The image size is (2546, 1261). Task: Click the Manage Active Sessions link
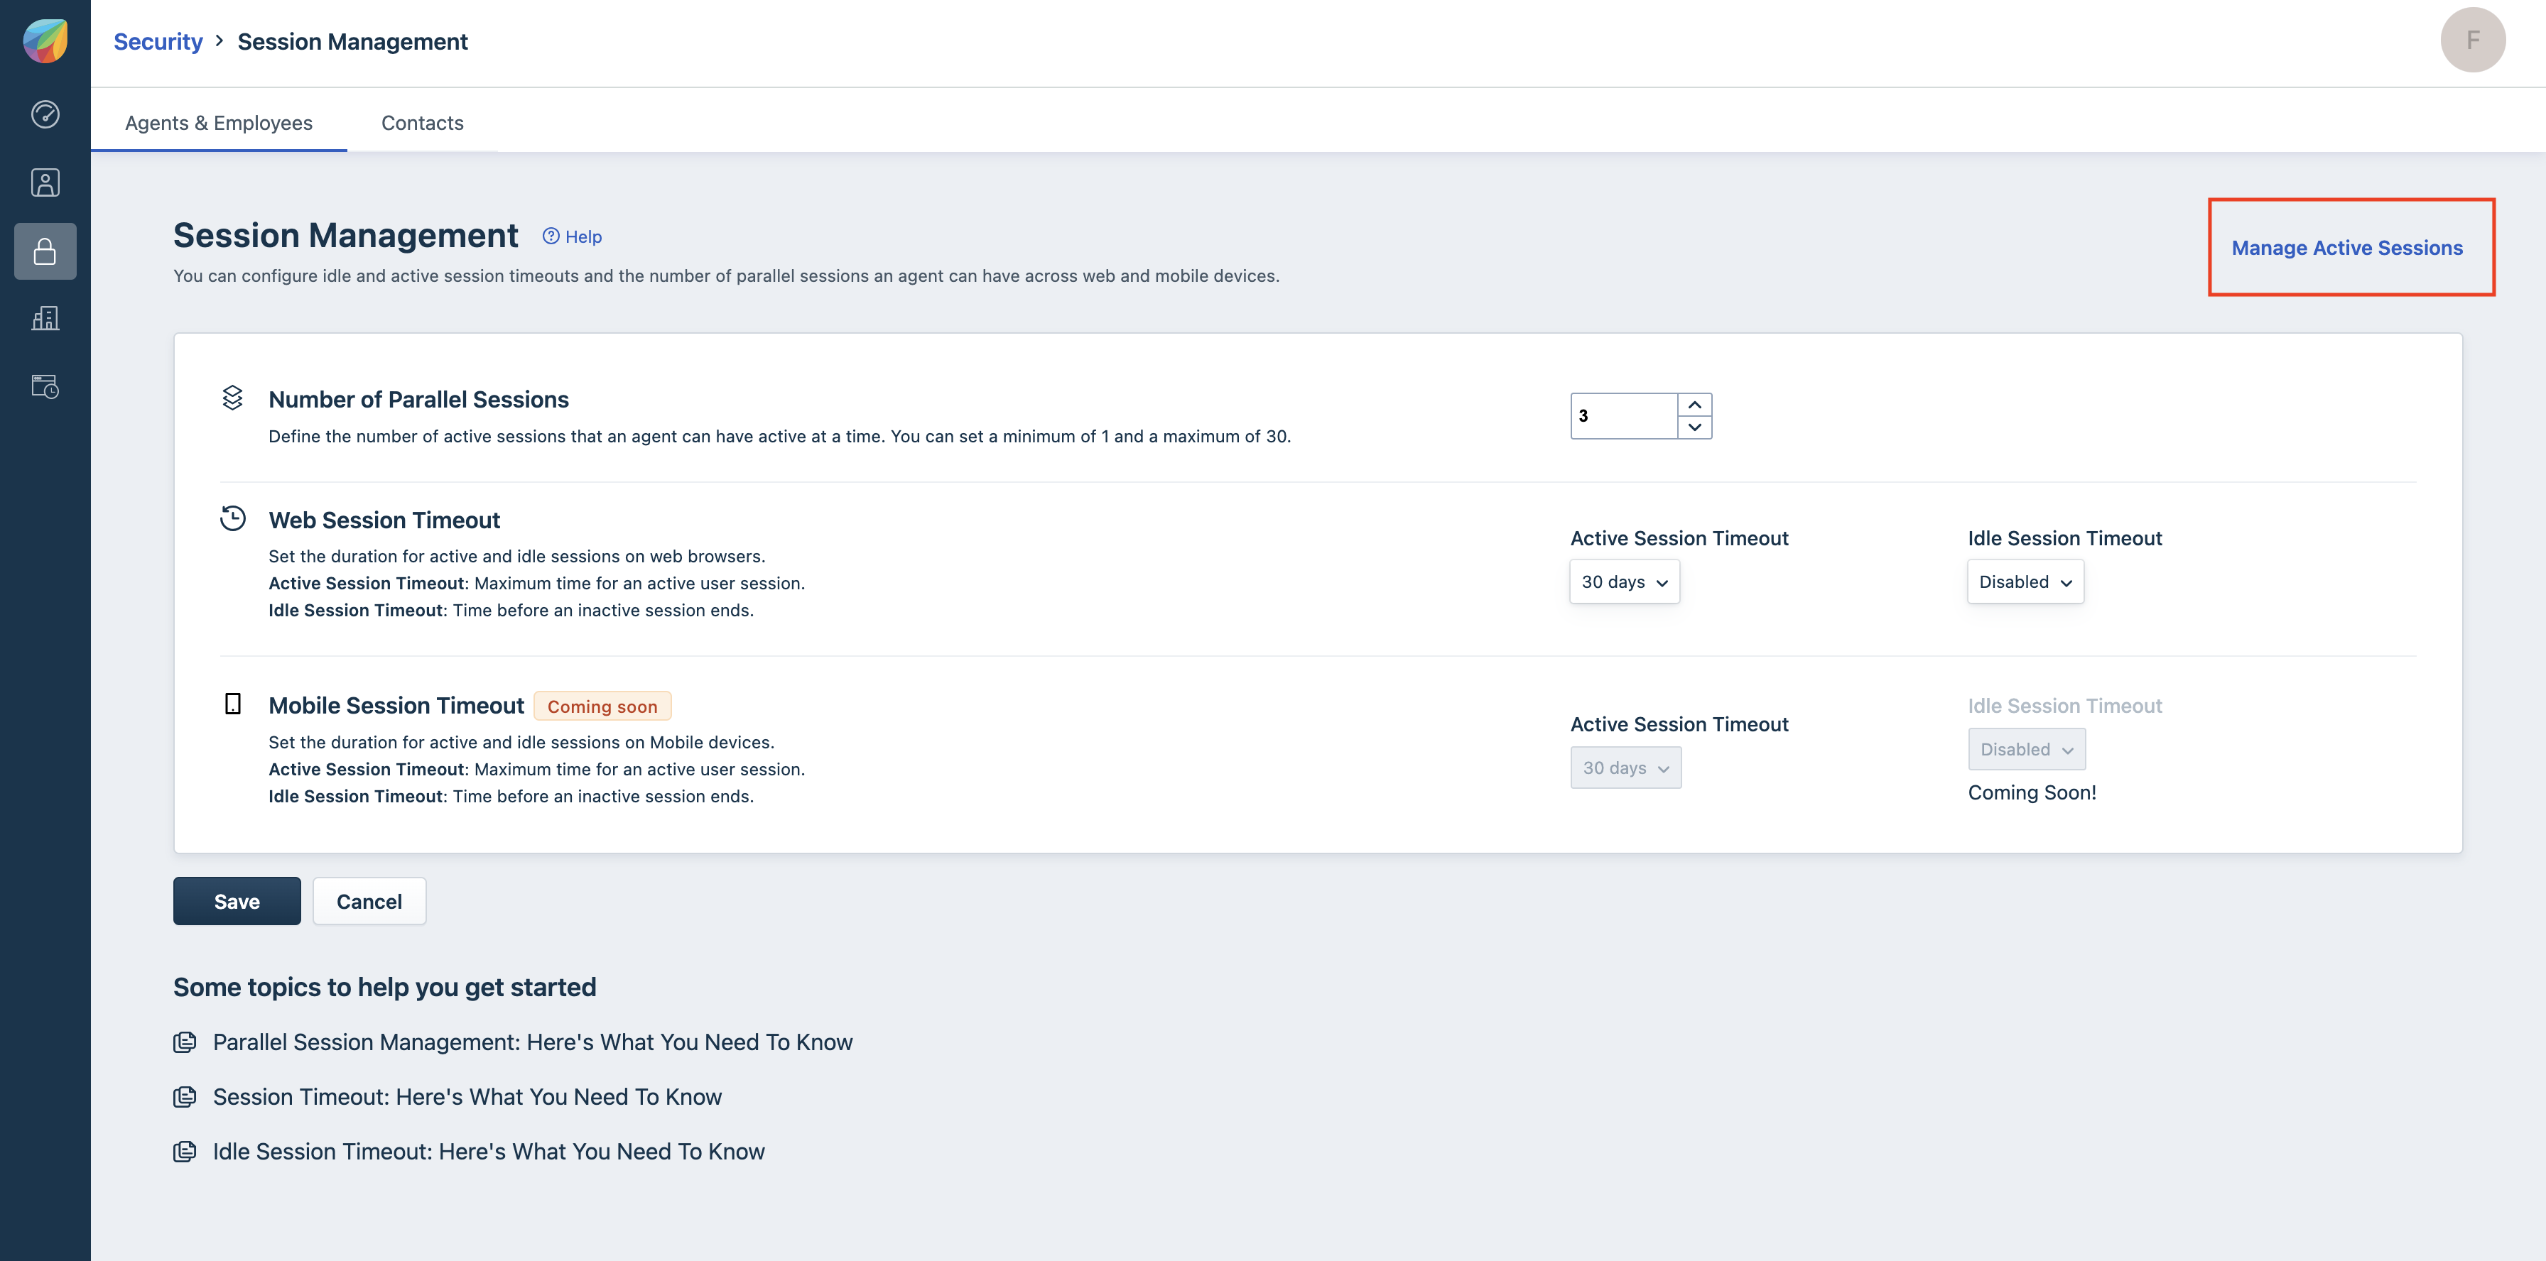point(2346,248)
